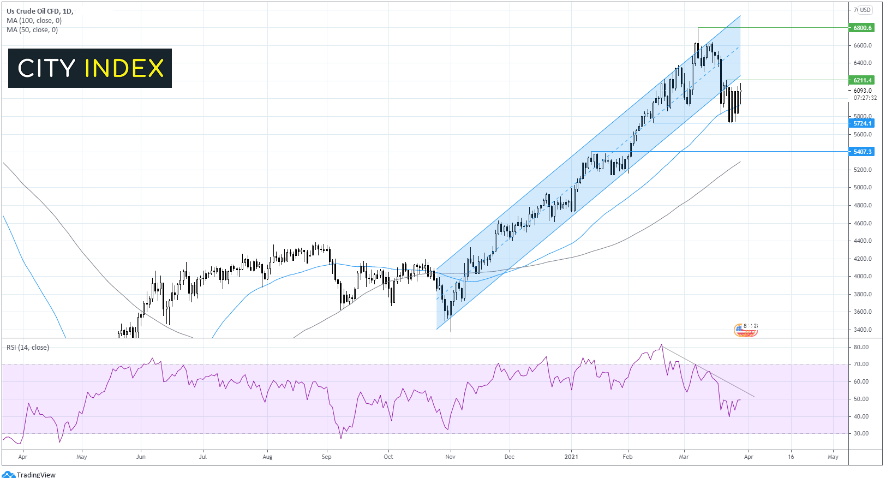Viewport: 886px width, 478px height.
Task: Click the current price 6093.0 on axis
Action: tap(863, 91)
